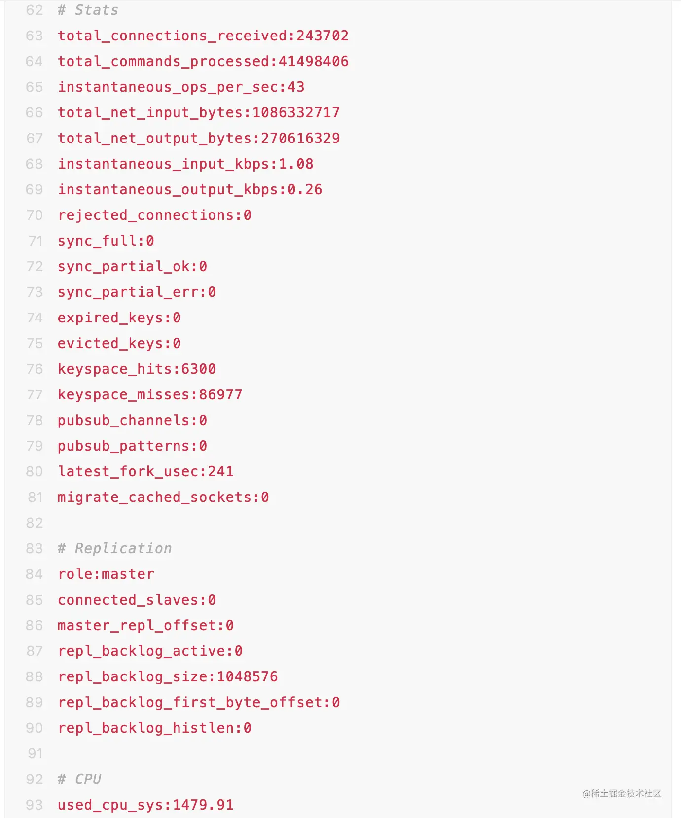Click the "# Replication" comment heading
The width and height of the screenshot is (681, 818).
tap(115, 549)
